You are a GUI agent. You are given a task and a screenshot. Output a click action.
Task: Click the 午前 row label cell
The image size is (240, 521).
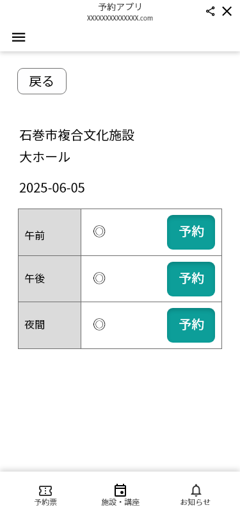(x=50, y=232)
